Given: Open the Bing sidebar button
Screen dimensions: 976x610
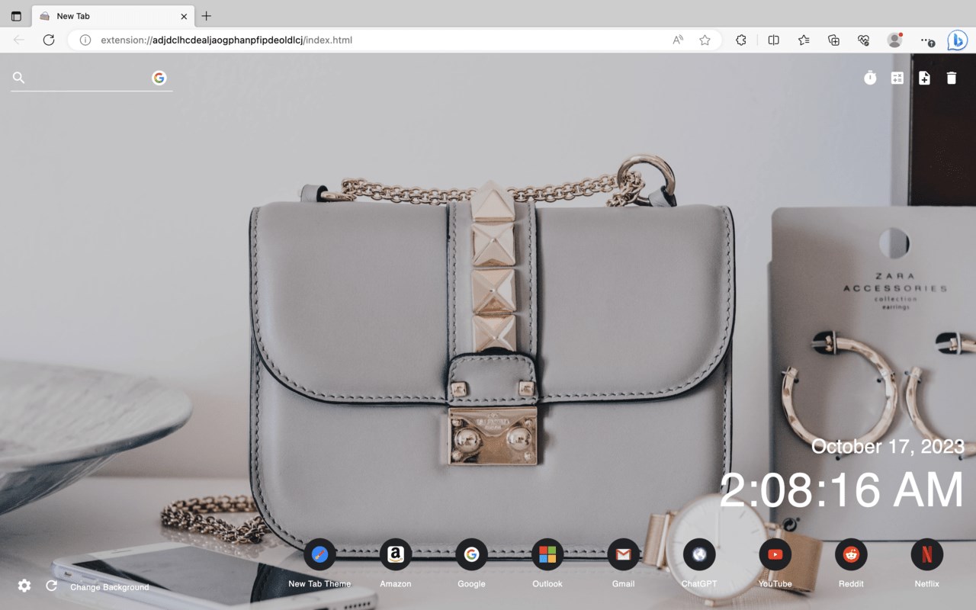Looking at the screenshot, I should (x=957, y=40).
